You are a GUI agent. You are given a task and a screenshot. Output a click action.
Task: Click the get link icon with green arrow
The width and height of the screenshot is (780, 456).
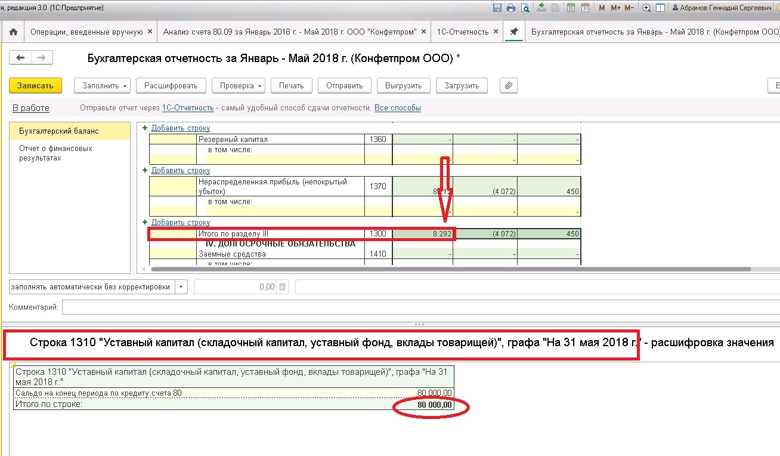[541, 8]
